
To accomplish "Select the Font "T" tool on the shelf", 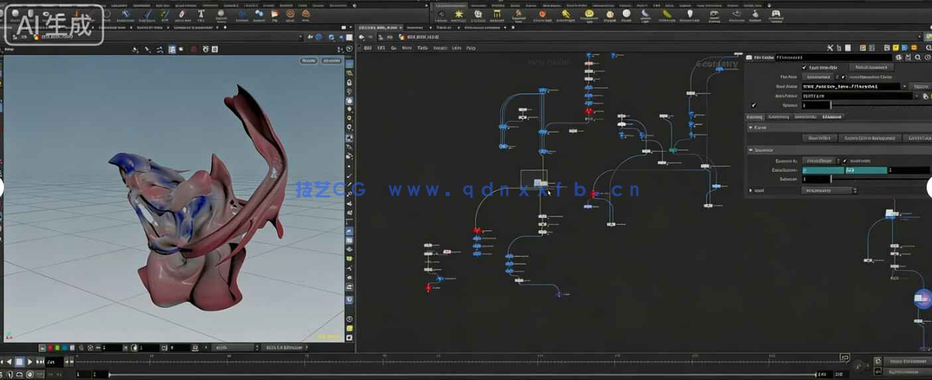I will tap(200, 14).
